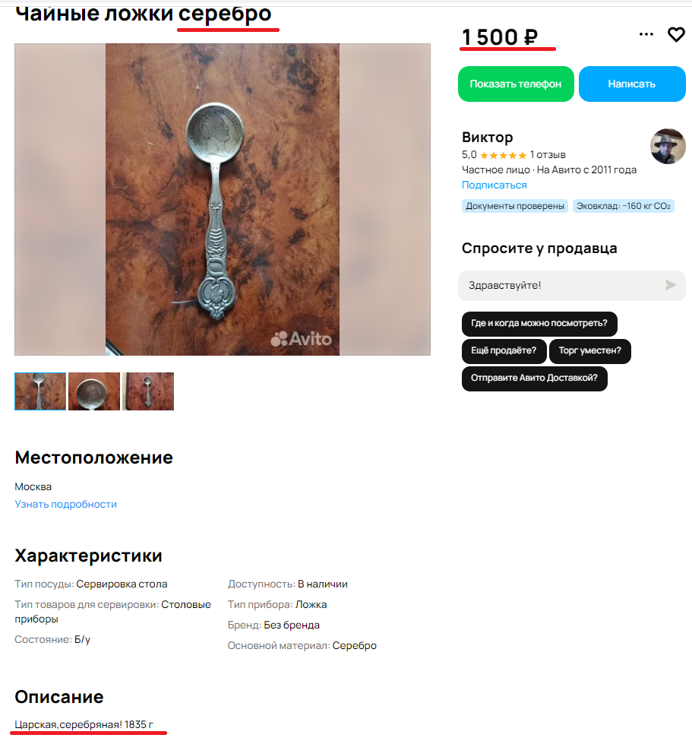The image size is (692, 741).
Task: Select the first spoon thumbnail
Action: pyautogui.click(x=40, y=391)
